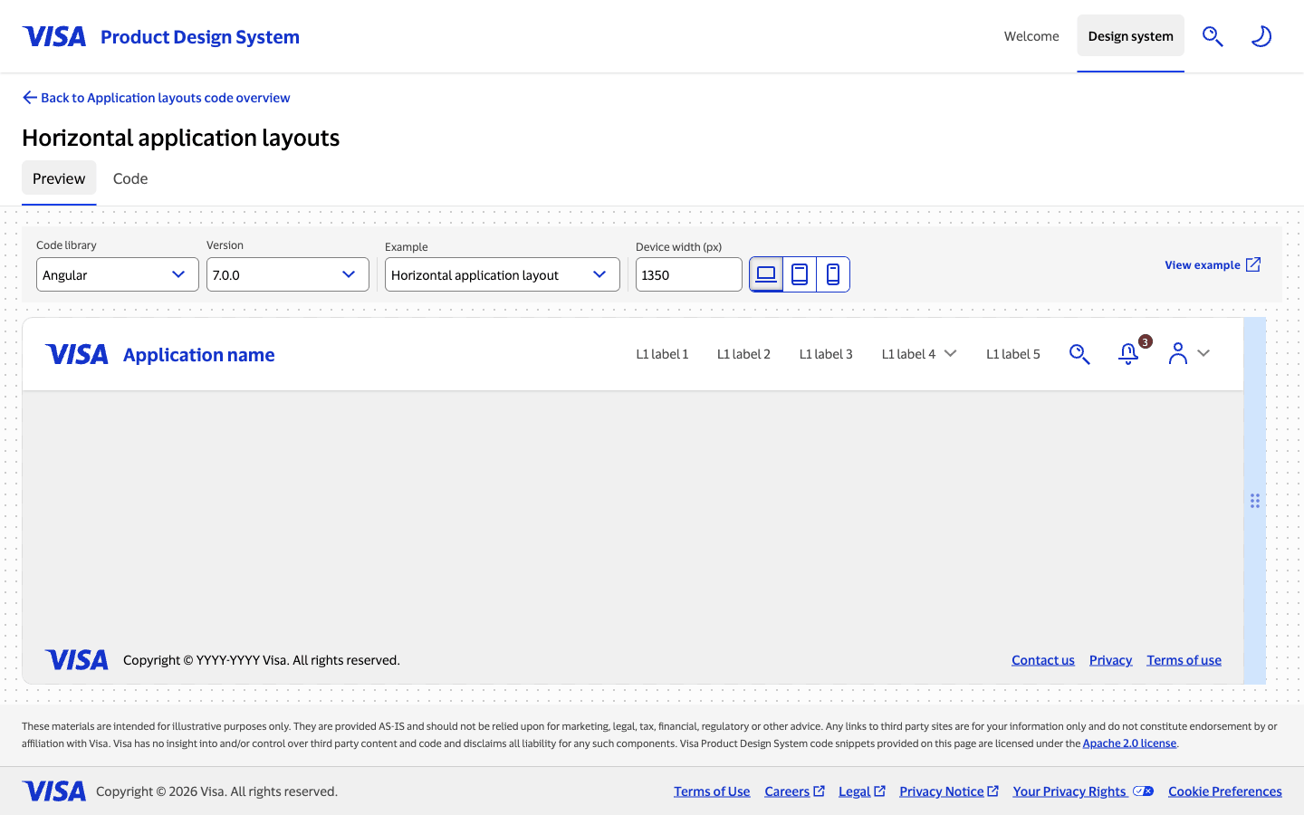Image resolution: width=1304 pixels, height=815 pixels.
Task: Click the back arrow icon before 'Back to Application layouts'
Action: pyautogui.click(x=30, y=98)
